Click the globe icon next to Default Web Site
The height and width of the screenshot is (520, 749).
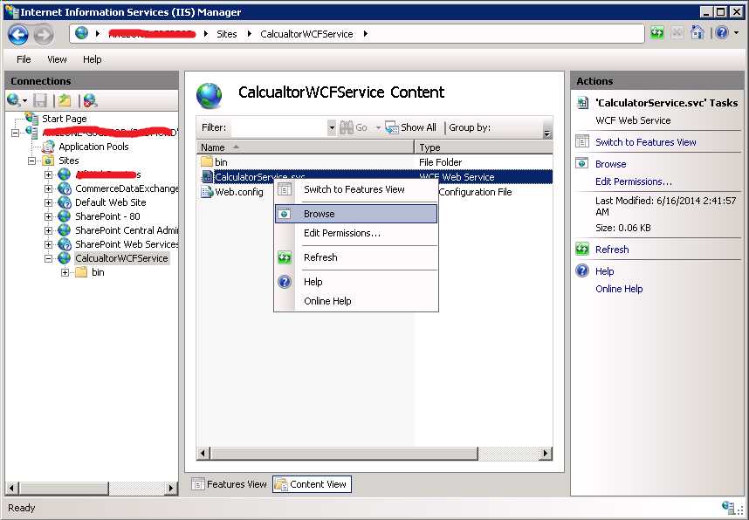click(x=65, y=202)
